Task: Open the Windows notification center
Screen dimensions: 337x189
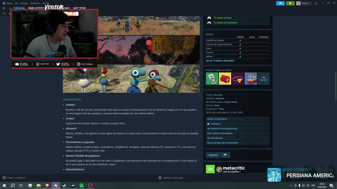Action: click(x=332, y=186)
